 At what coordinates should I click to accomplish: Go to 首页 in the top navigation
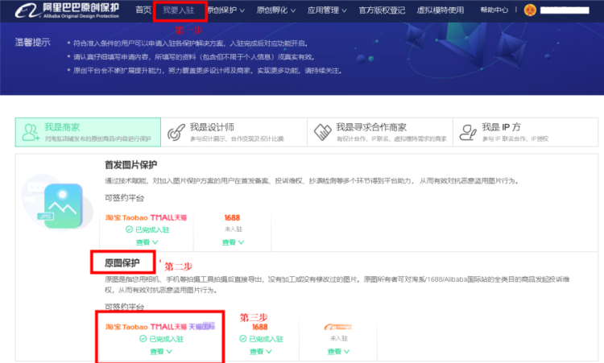(x=143, y=10)
